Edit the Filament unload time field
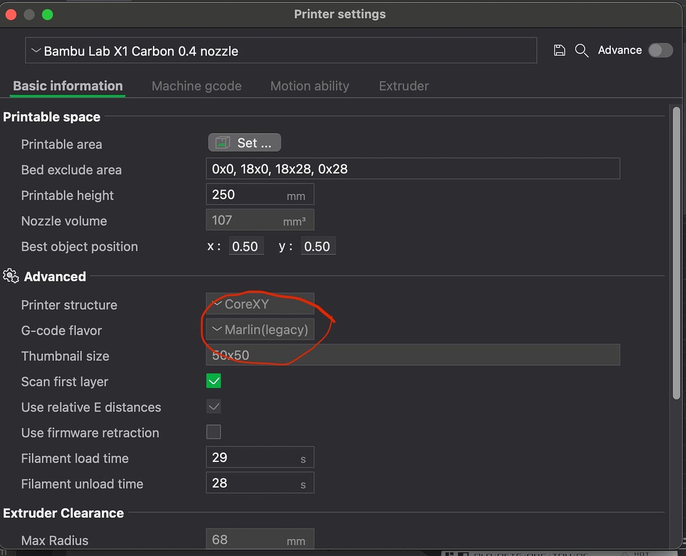Screen dimensions: 686x556 point(260,483)
